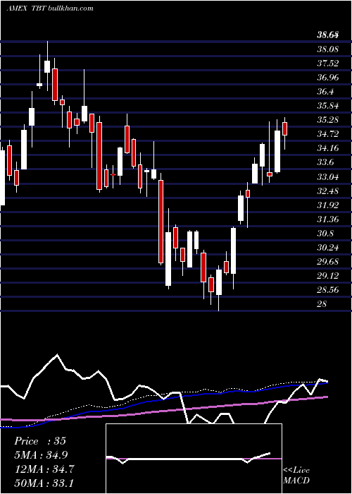Click the 38.08 price axis label
Image resolution: width=352 pixels, height=494 pixels.
point(327,49)
